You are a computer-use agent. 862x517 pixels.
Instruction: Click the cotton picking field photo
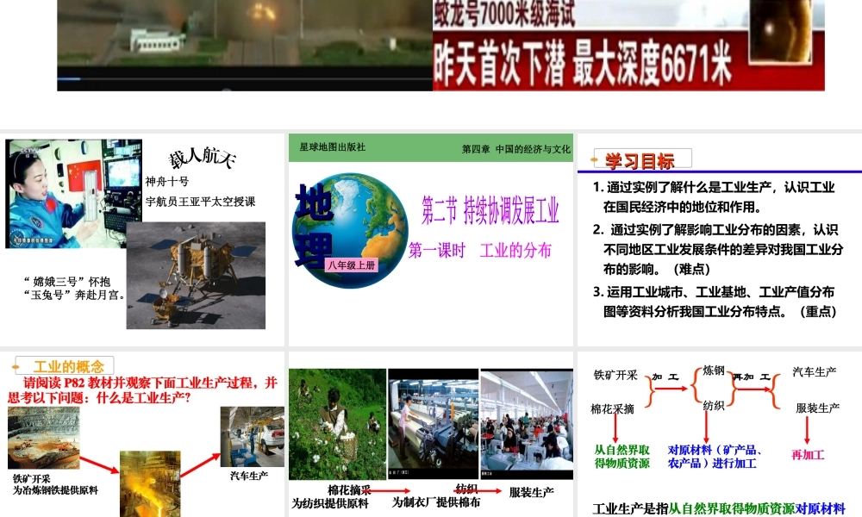(337, 424)
